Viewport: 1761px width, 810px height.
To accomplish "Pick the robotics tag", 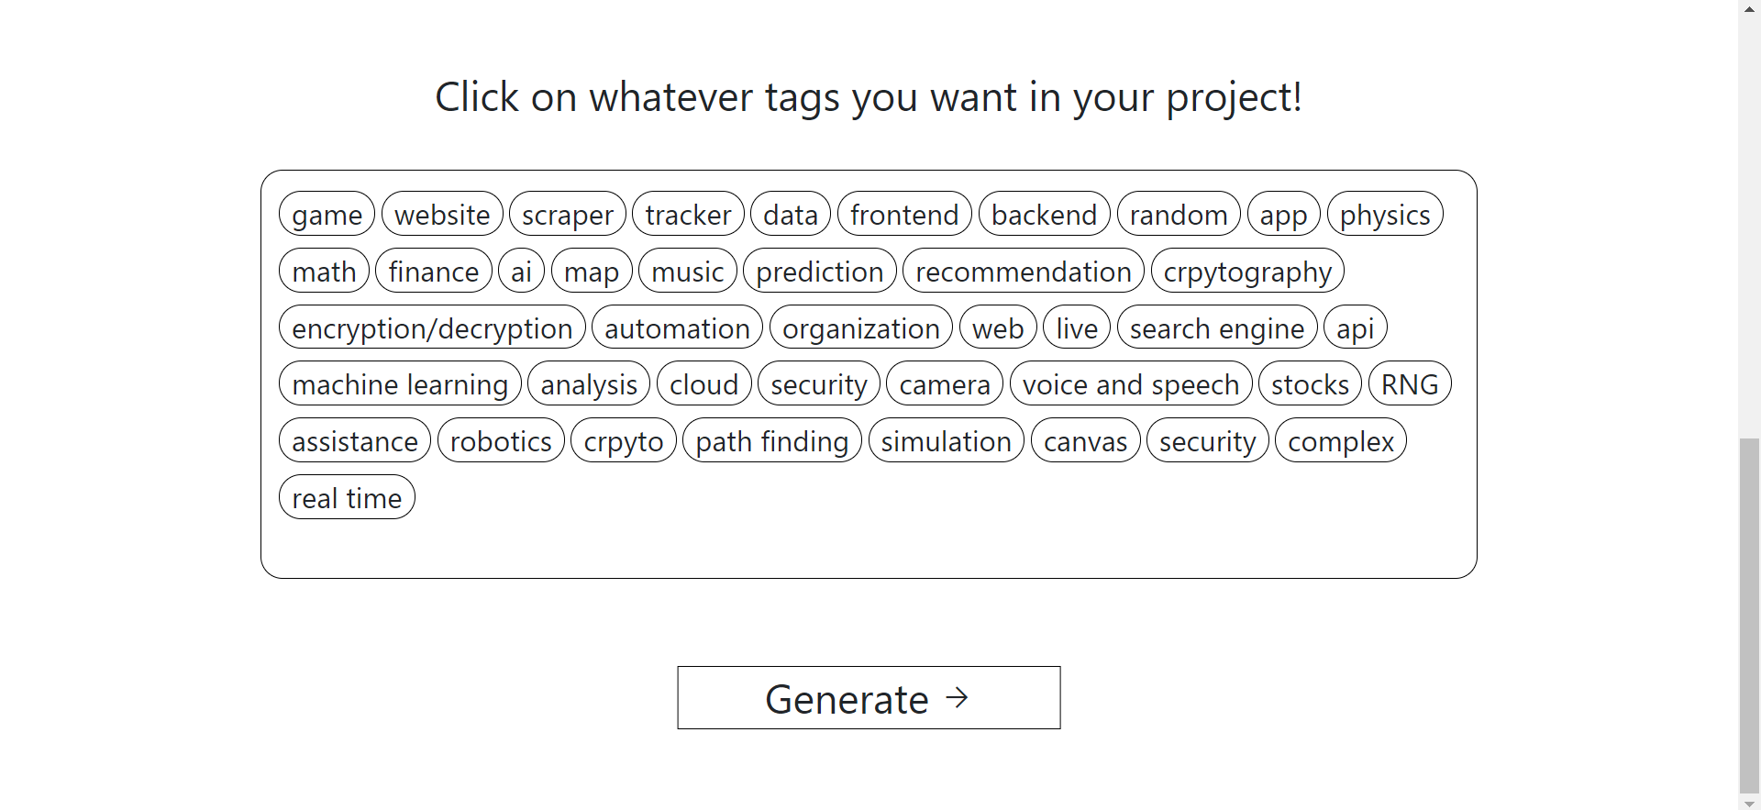I will click(x=501, y=441).
